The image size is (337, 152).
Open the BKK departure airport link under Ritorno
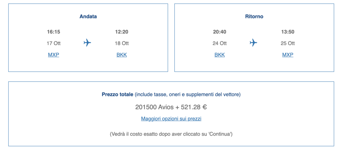click(x=220, y=55)
